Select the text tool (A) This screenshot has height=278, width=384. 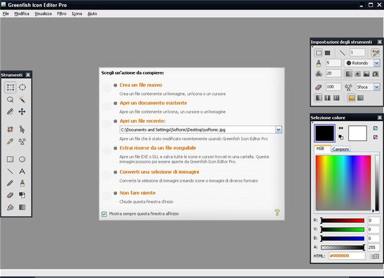(x=22, y=171)
